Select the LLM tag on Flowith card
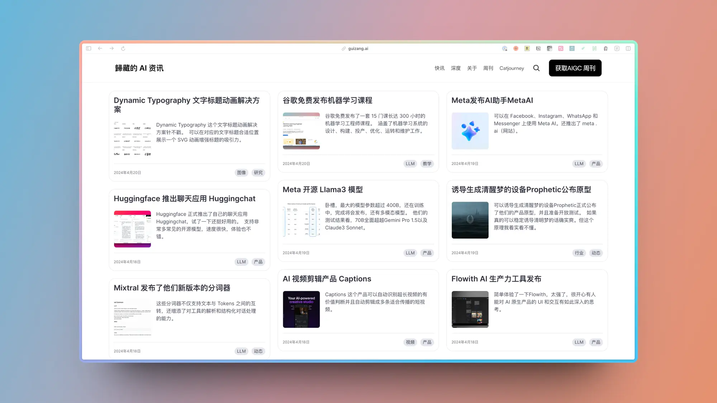This screenshot has height=403, width=717. 579,342
